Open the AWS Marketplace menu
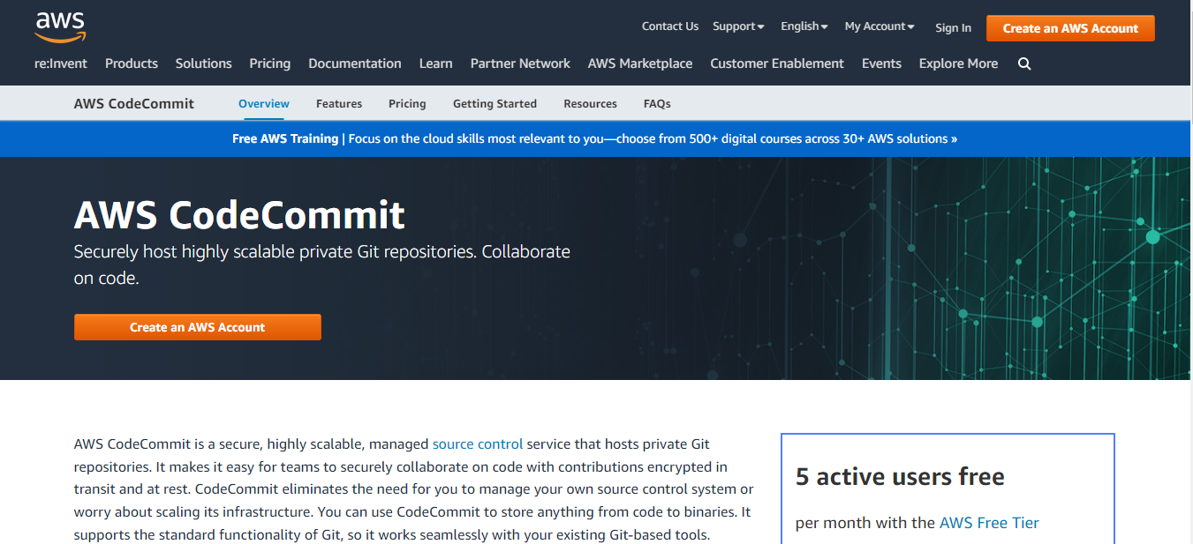 pyautogui.click(x=640, y=63)
